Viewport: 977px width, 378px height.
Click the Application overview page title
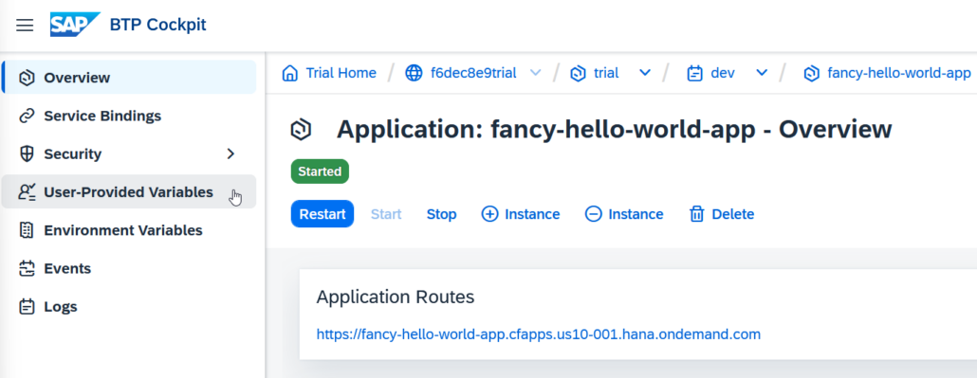point(615,130)
